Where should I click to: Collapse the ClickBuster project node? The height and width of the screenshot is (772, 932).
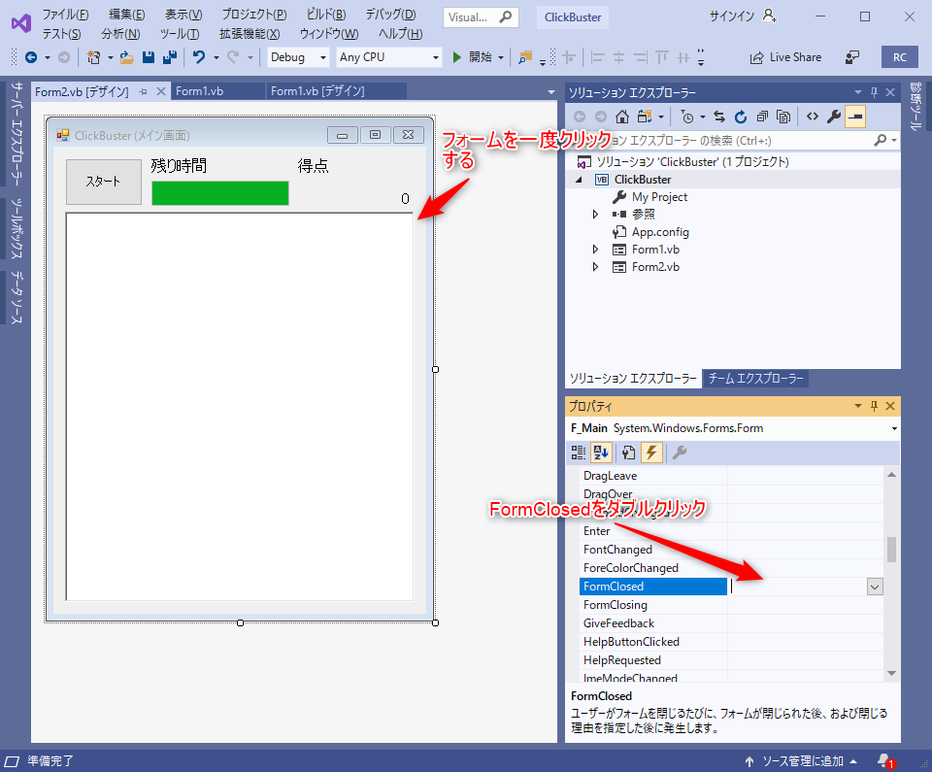tap(579, 180)
